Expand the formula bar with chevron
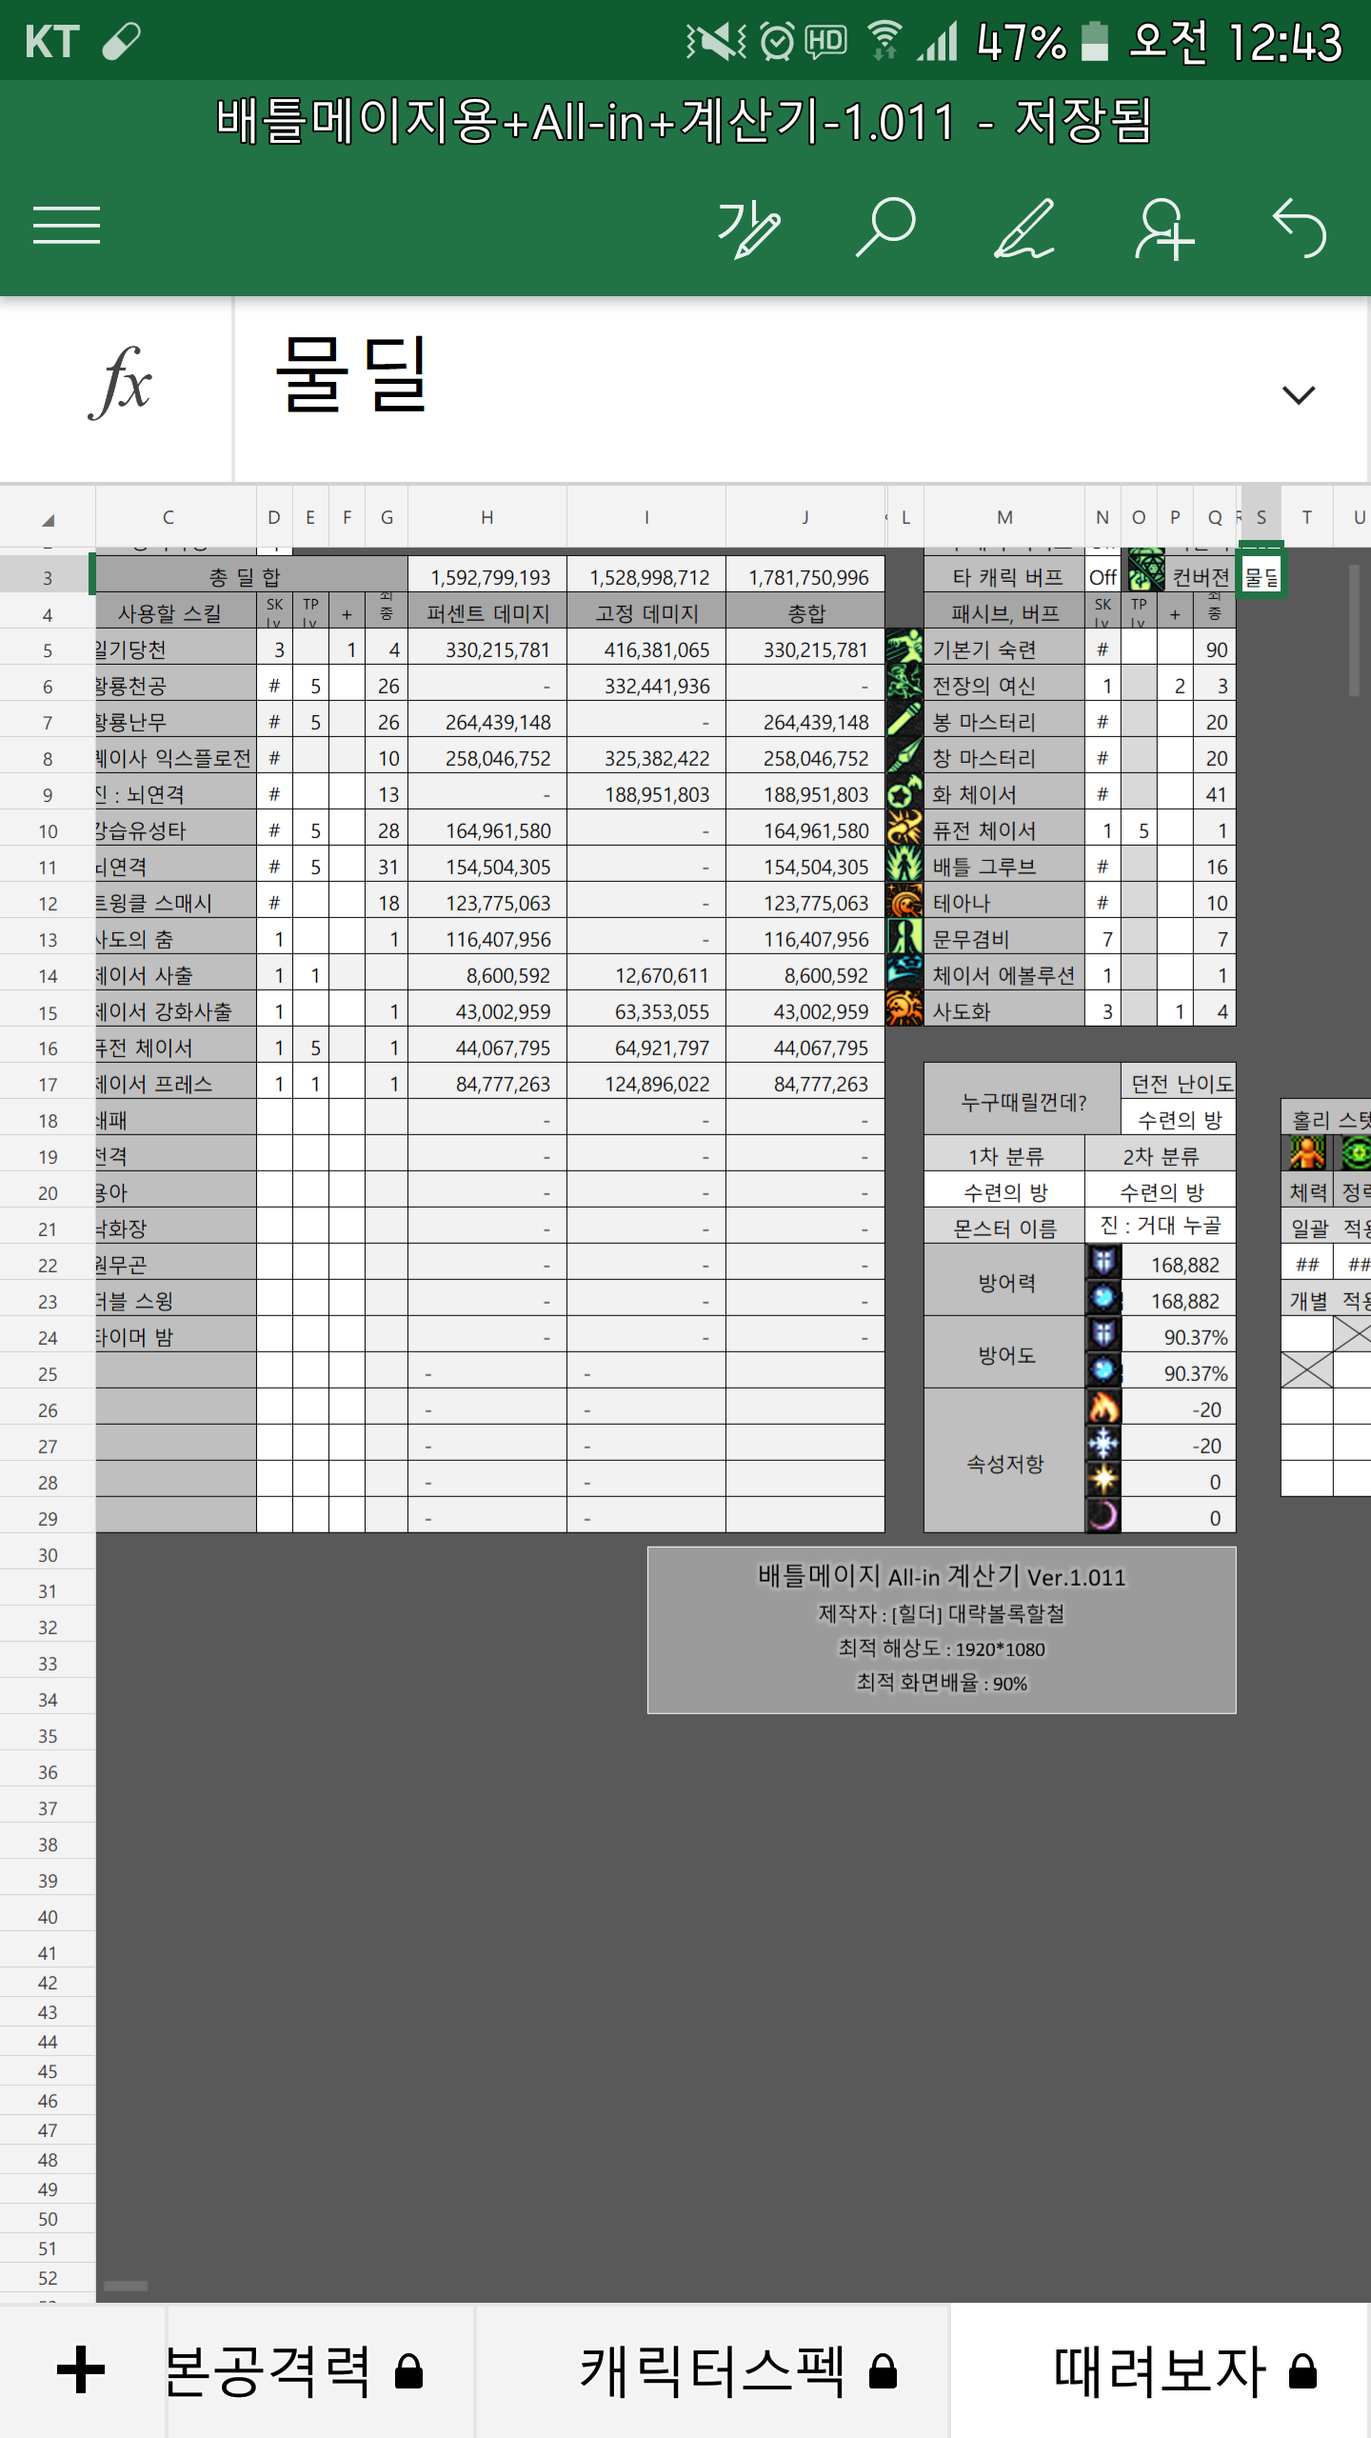Screen dimensions: 1371x2438 (x=1299, y=394)
